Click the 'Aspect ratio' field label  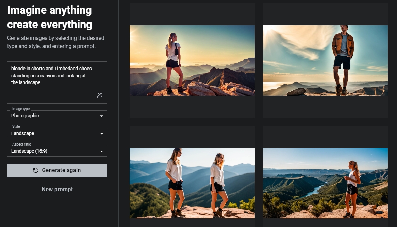21,145
